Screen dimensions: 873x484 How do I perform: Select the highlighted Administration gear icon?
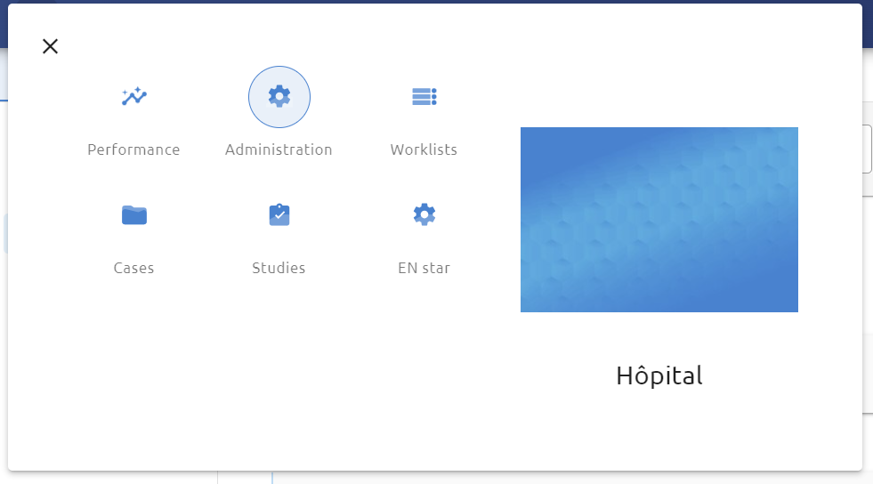point(279,97)
